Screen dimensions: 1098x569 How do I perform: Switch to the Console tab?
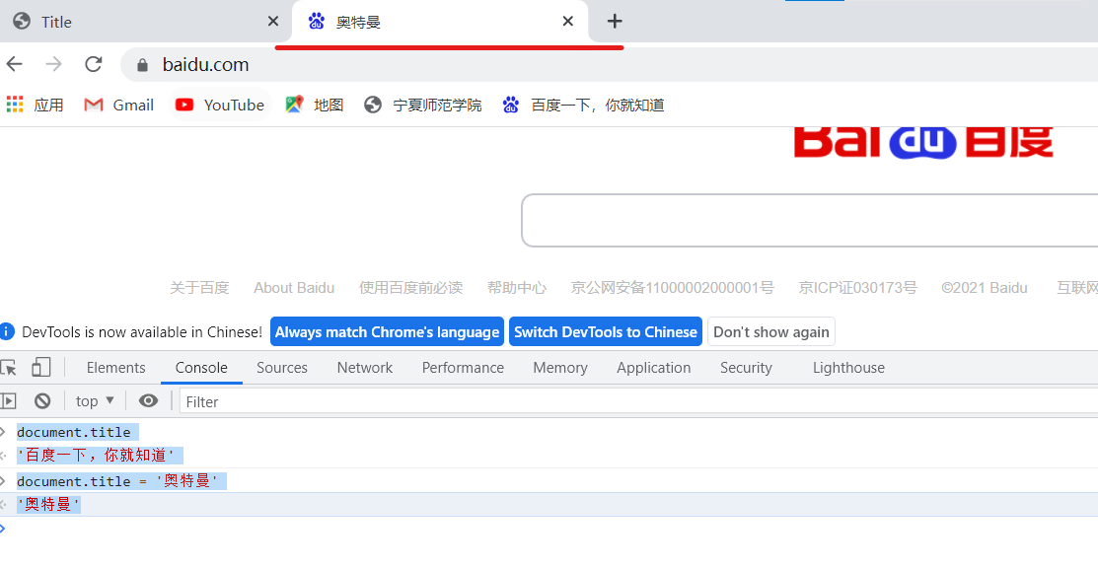tap(201, 368)
